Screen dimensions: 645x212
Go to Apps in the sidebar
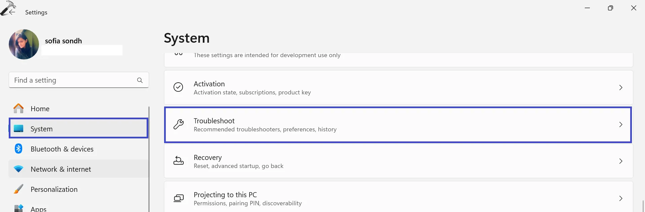[38, 209]
